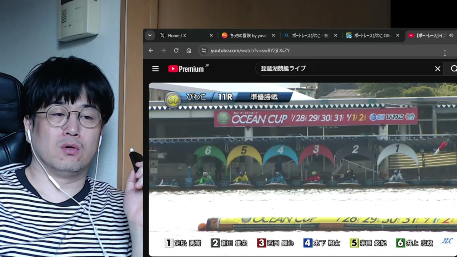Run the YouTube search with magnifier

[x=454, y=69]
